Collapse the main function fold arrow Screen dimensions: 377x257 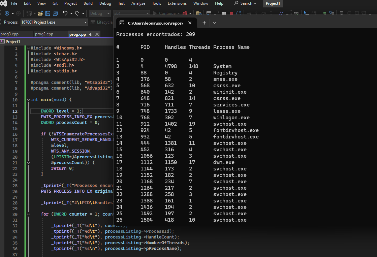(x=28, y=100)
